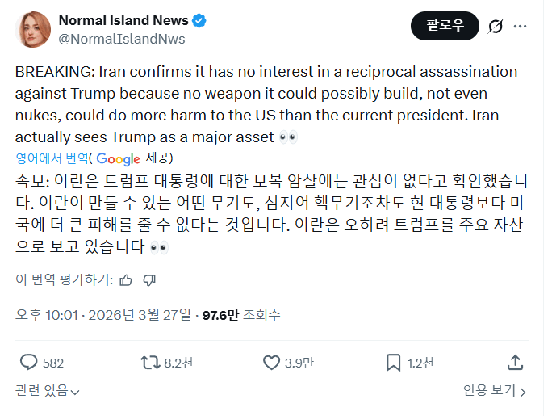The image size is (552, 416).
Task: Bookmark this Normal Island News post
Action: pyautogui.click(x=393, y=363)
